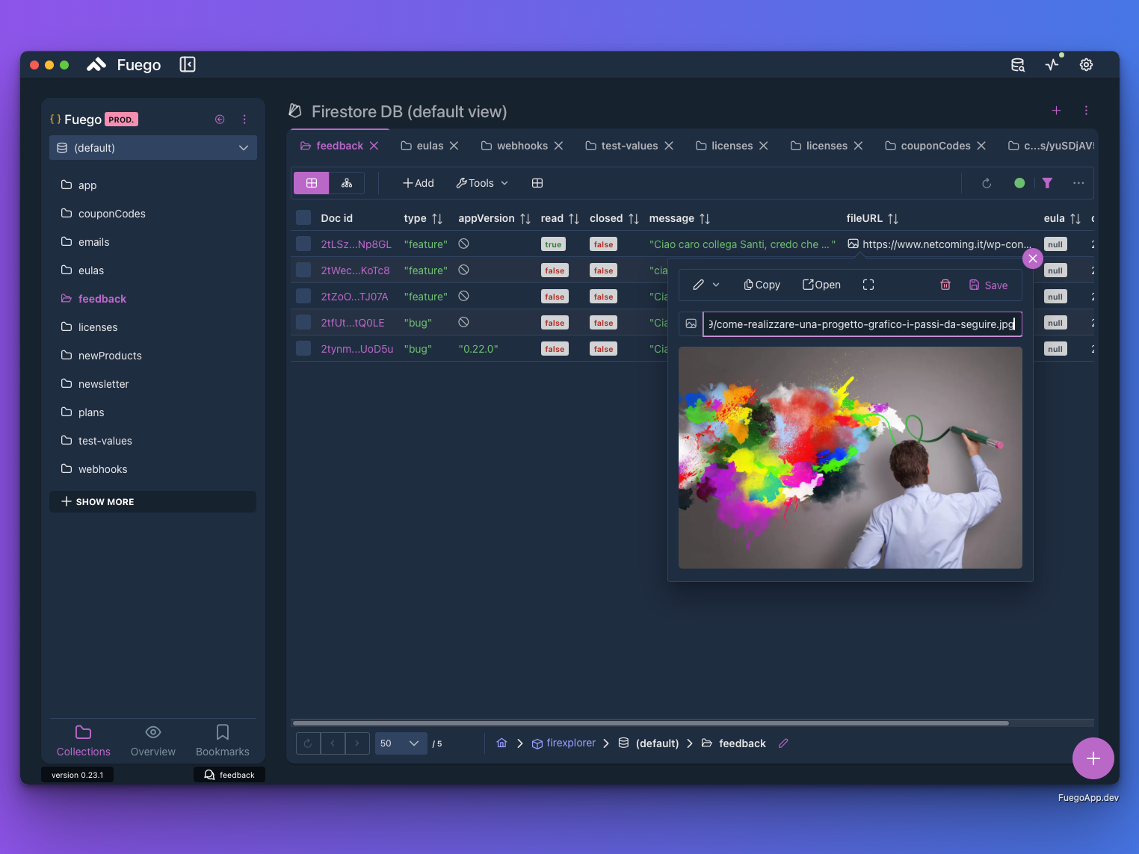The image size is (1139, 854).
Task: Open the Overview section in bottom navigation
Action: (153, 740)
